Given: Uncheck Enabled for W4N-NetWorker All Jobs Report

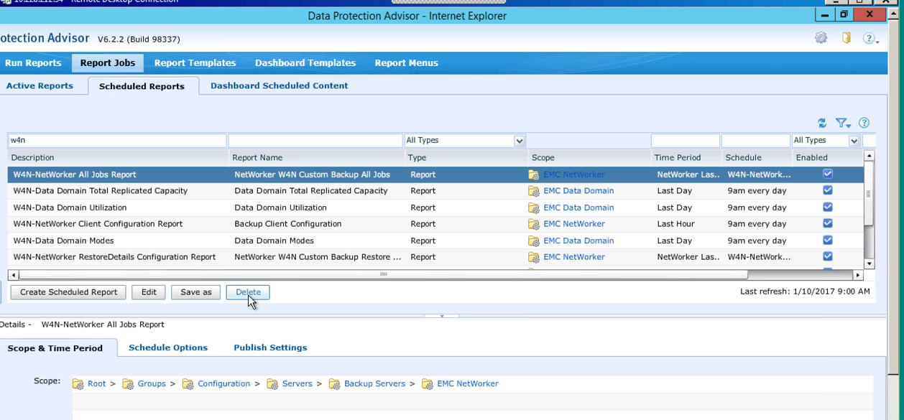Looking at the screenshot, I should (x=827, y=174).
